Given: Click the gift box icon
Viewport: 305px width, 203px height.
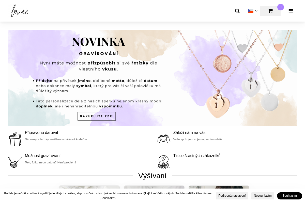Looking at the screenshot, I should click(15, 139).
